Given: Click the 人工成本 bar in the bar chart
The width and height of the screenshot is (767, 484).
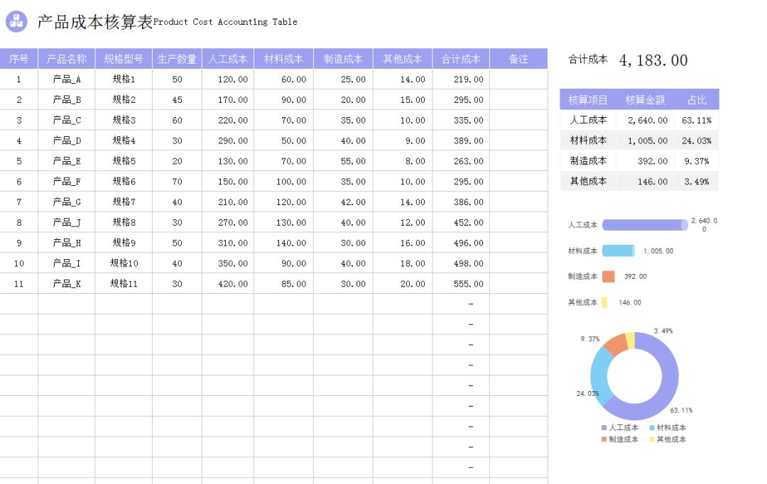Looking at the screenshot, I should coord(645,224).
